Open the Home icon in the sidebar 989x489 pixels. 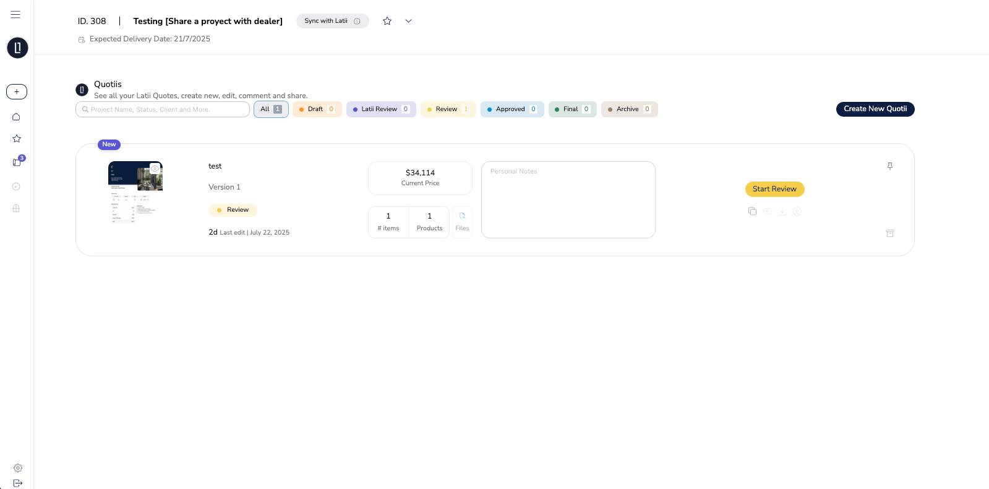pos(17,117)
